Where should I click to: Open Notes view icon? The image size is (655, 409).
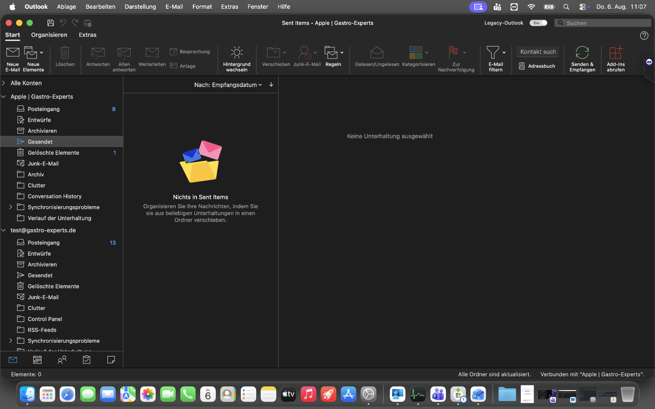coord(111,360)
